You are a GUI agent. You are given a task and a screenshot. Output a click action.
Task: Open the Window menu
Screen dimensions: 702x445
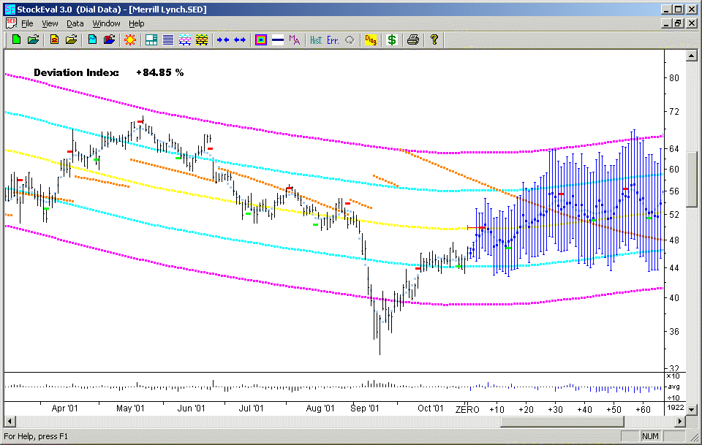pyautogui.click(x=106, y=23)
